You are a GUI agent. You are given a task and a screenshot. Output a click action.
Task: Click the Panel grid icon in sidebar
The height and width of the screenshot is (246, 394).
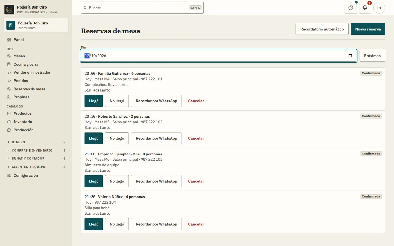coord(9,40)
